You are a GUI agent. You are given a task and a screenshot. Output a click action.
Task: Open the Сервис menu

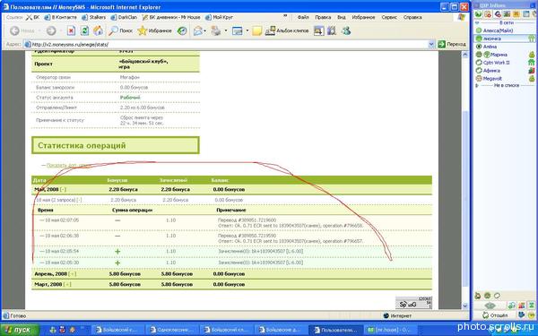pyautogui.click(x=389, y=17)
